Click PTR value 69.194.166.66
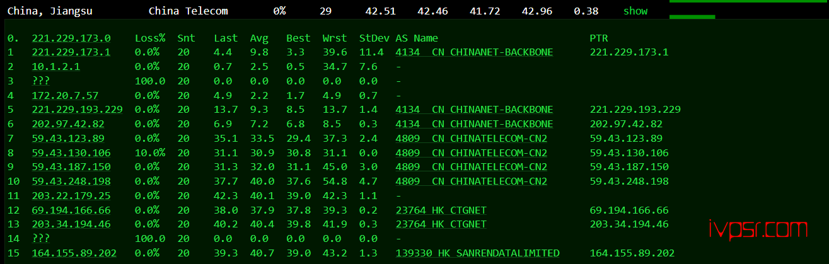829x264 pixels. (x=629, y=210)
